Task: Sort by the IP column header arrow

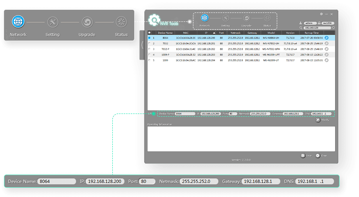Action: [215, 33]
